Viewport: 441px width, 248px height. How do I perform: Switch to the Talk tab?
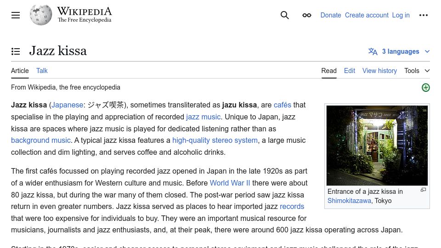[42, 71]
